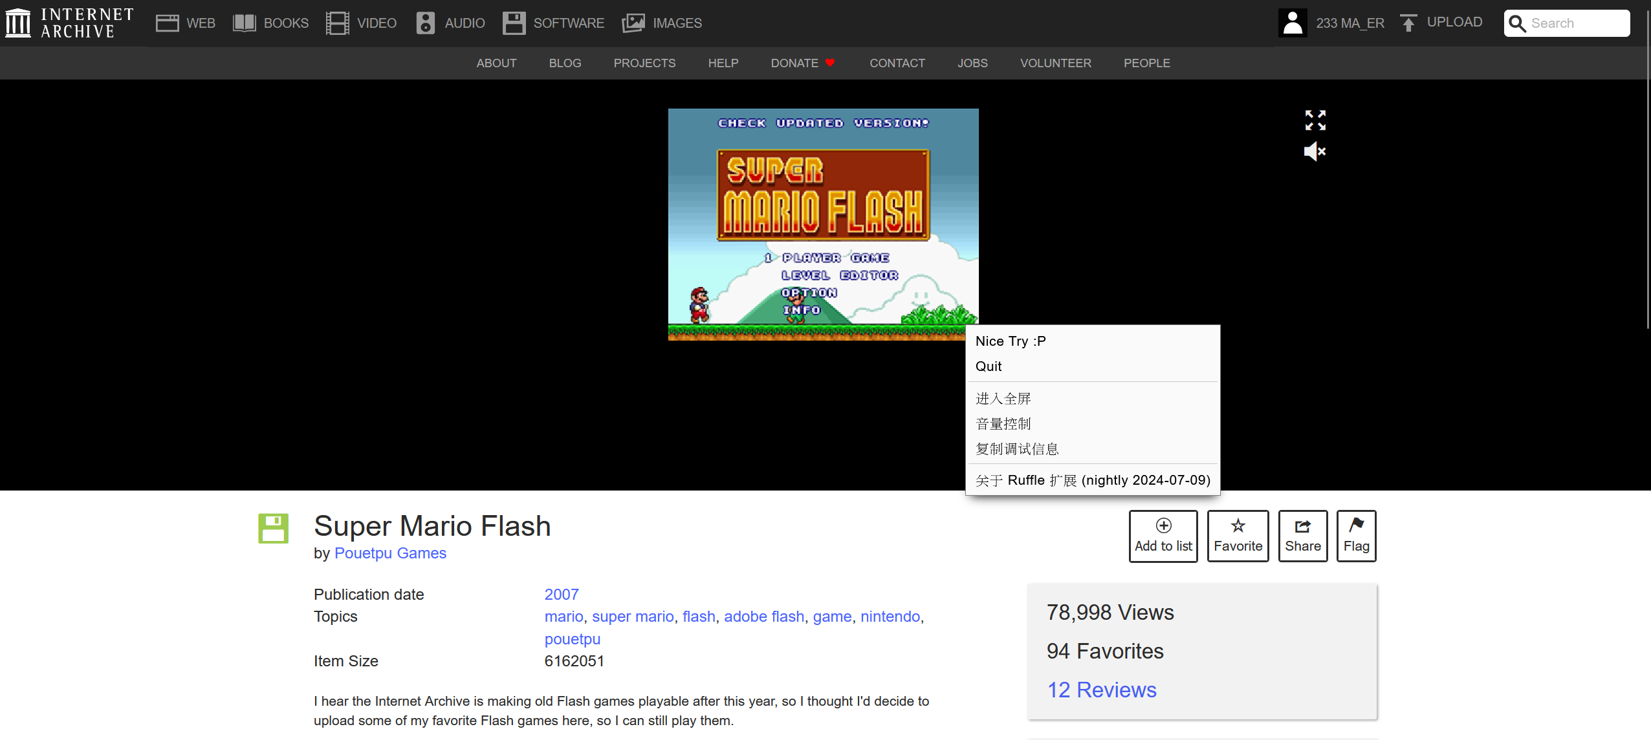This screenshot has height=740, width=1651.
Task: Select 进入全屏 in the context menu
Action: coord(1092,398)
